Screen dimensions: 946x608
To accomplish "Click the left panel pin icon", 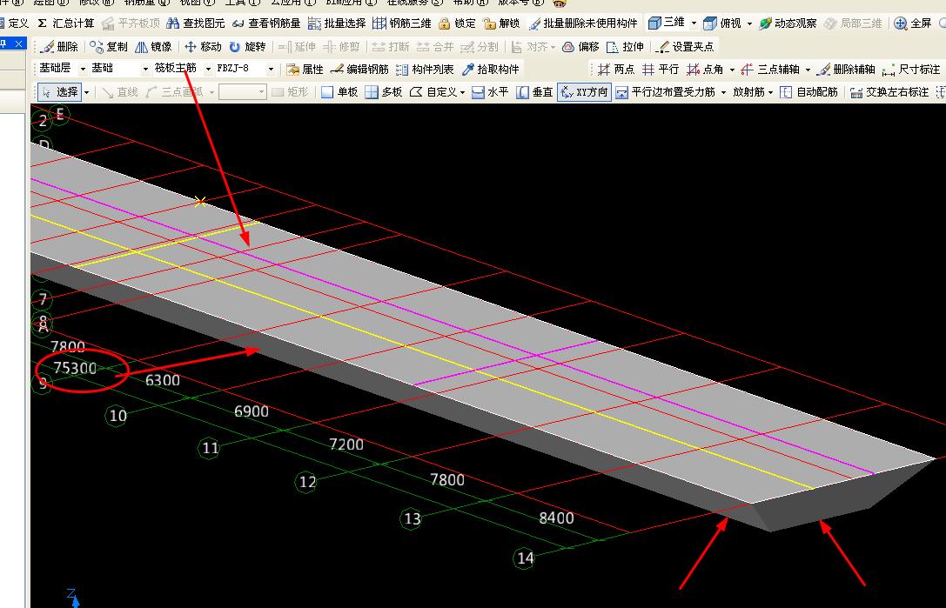I will [x=4, y=43].
